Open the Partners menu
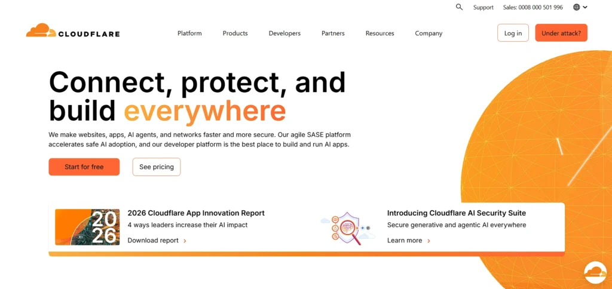The image size is (612, 289). click(x=333, y=33)
